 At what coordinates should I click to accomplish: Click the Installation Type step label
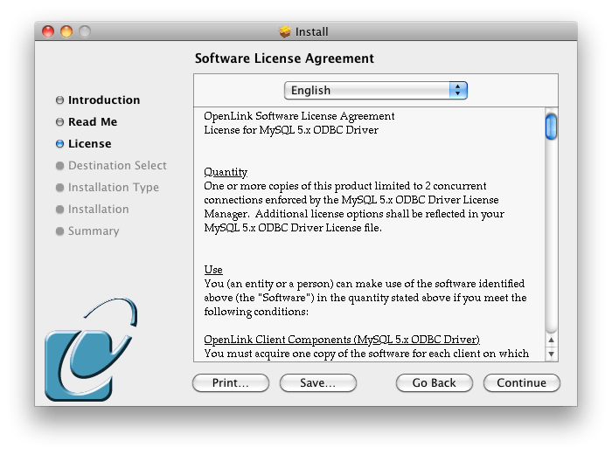113,188
